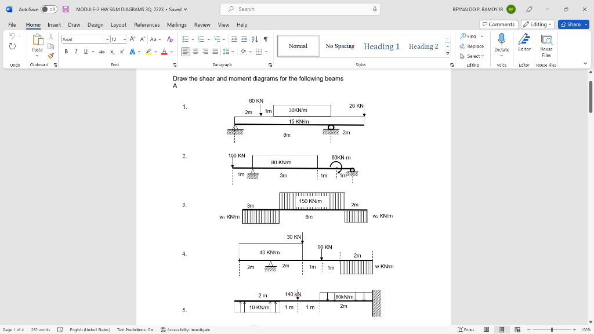The height and width of the screenshot is (334, 594).
Task: Justify the paragraph text
Action: (215, 52)
